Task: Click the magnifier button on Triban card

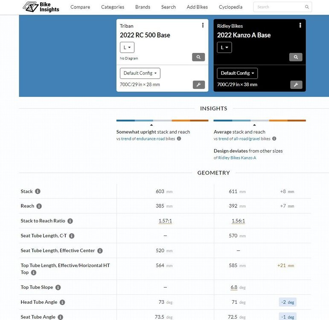Action: tap(198, 57)
